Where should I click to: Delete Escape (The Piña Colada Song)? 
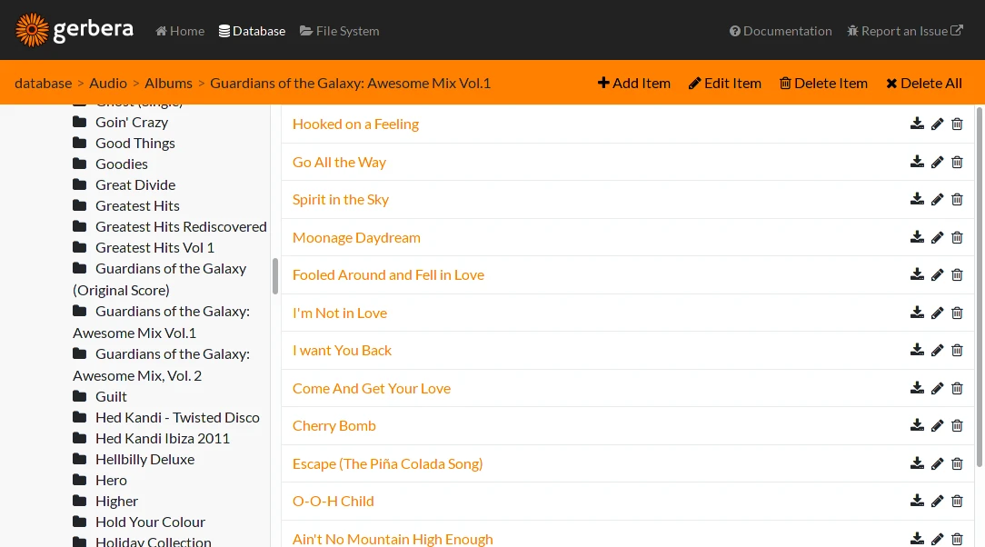pos(957,463)
